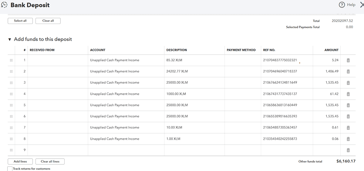Enable Track returns for customers checkbox
Viewport: 364px width, 171px height.
pyautogui.click(x=10, y=169)
